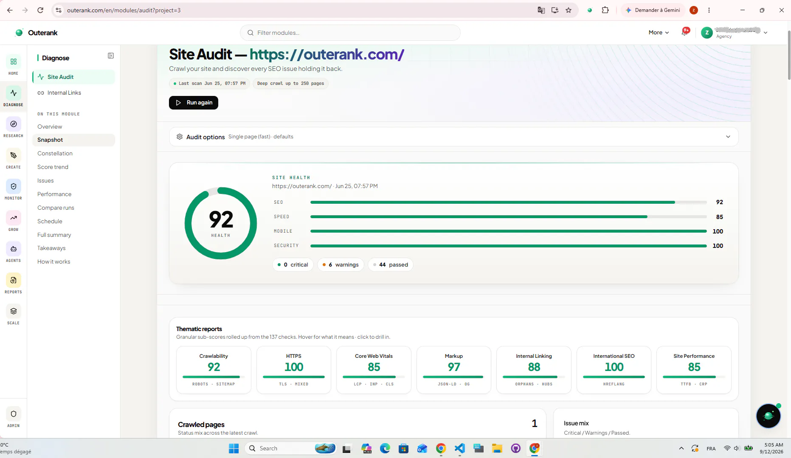Jump to the Full summary section

(x=54, y=235)
